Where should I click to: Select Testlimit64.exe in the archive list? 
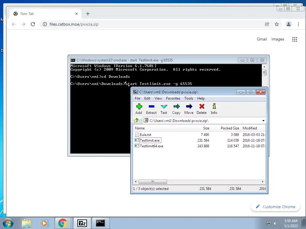point(152,146)
